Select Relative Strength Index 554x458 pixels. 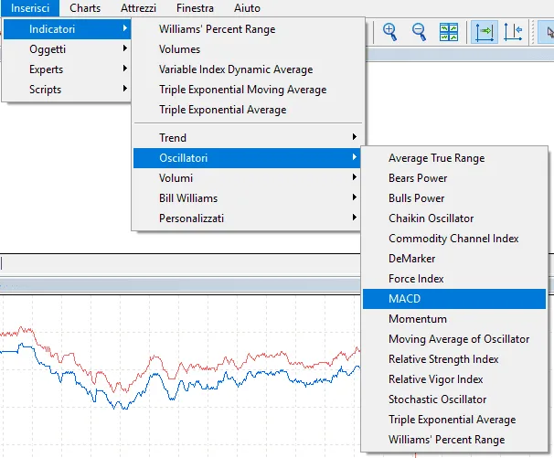pos(454,359)
